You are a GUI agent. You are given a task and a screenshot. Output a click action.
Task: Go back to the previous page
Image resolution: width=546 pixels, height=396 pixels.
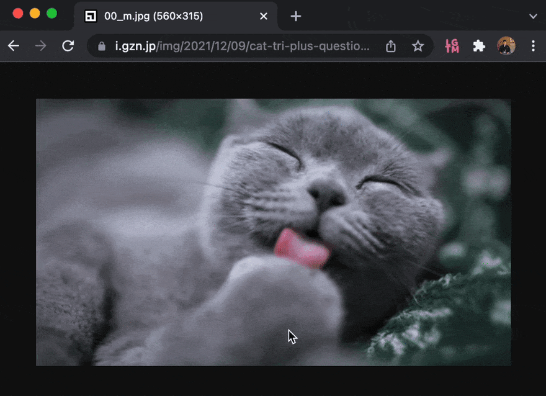pyautogui.click(x=14, y=46)
